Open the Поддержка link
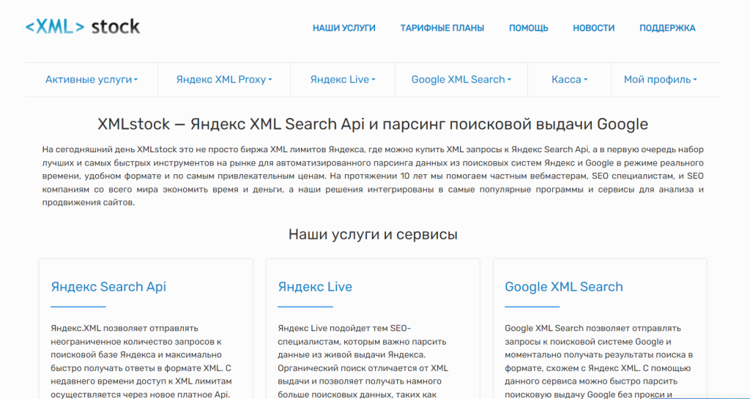The image size is (750, 399). [x=667, y=29]
